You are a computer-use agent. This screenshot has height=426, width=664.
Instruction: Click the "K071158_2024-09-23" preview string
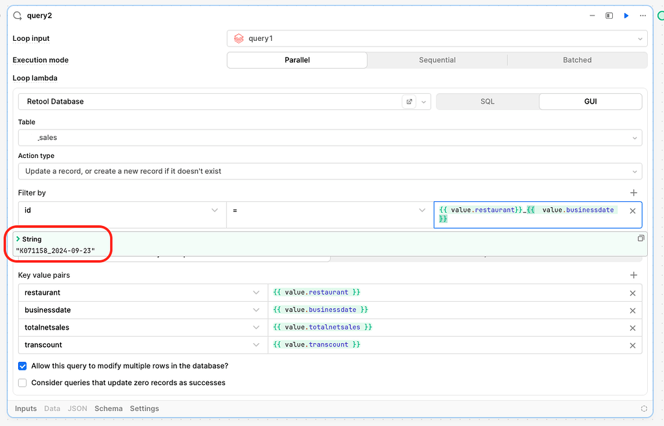(x=56, y=251)
